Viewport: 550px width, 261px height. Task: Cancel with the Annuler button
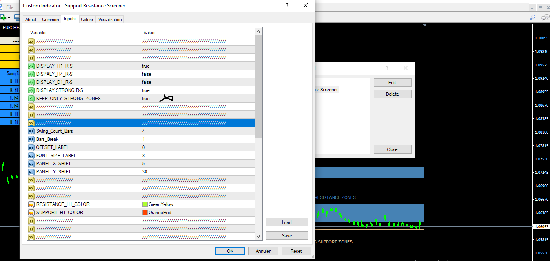click(263, 251)
